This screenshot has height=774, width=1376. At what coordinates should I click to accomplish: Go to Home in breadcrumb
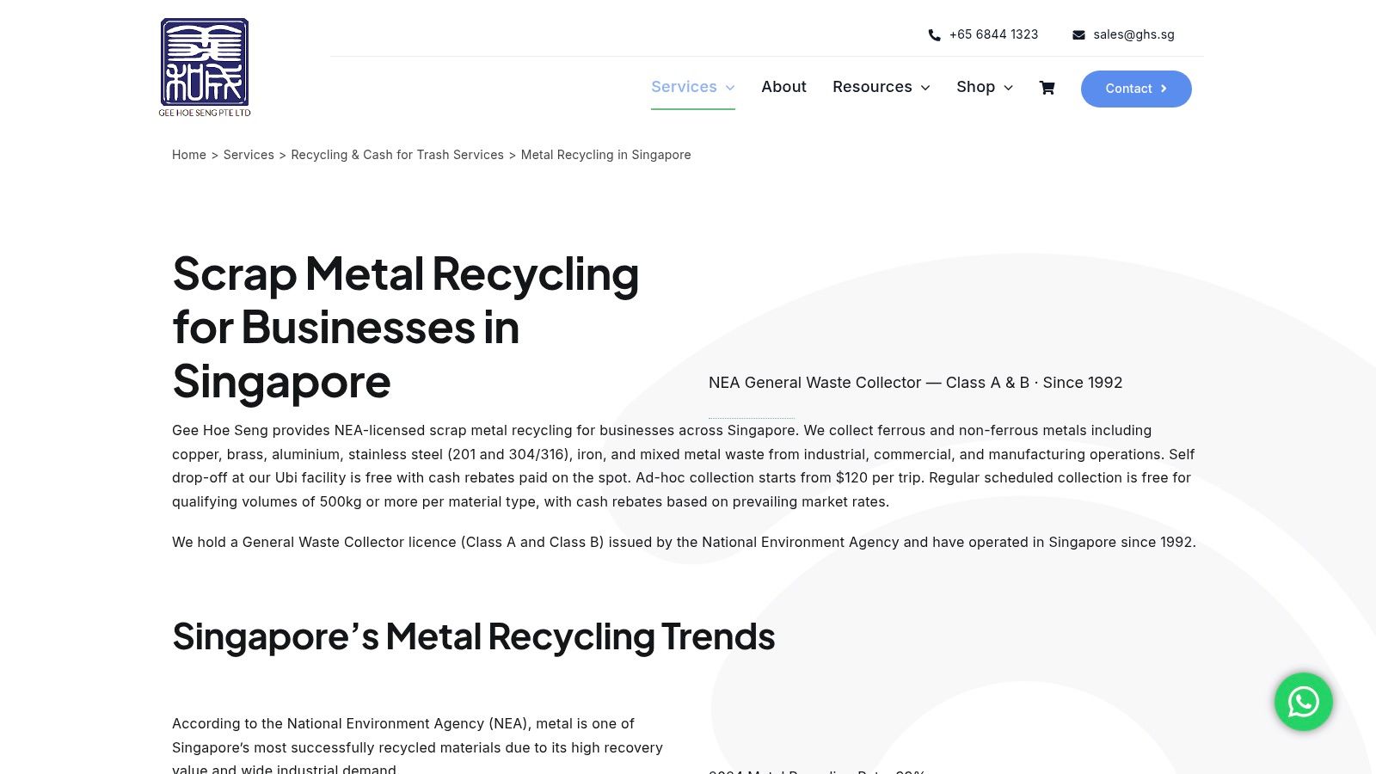click(x=189, y=155)
